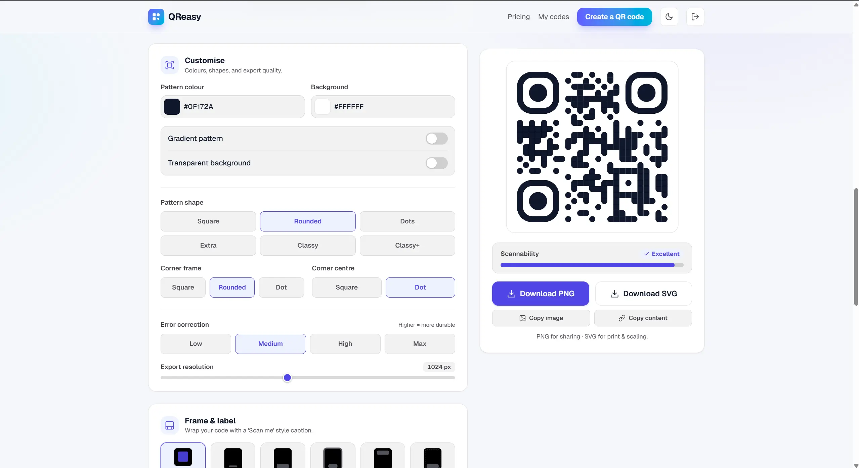Open the Pricing page
Image resolution: width=859 pixels, height=468 pixels.
519,17
